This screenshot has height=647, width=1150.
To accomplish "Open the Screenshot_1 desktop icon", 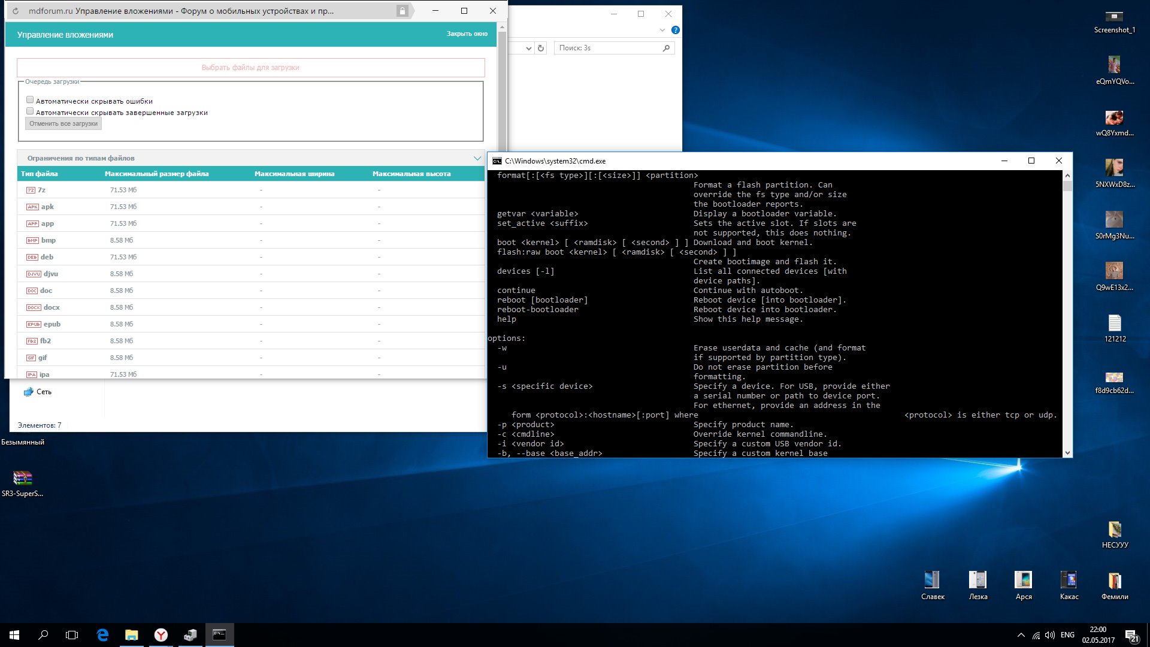I will click(x=1113, y=17).
